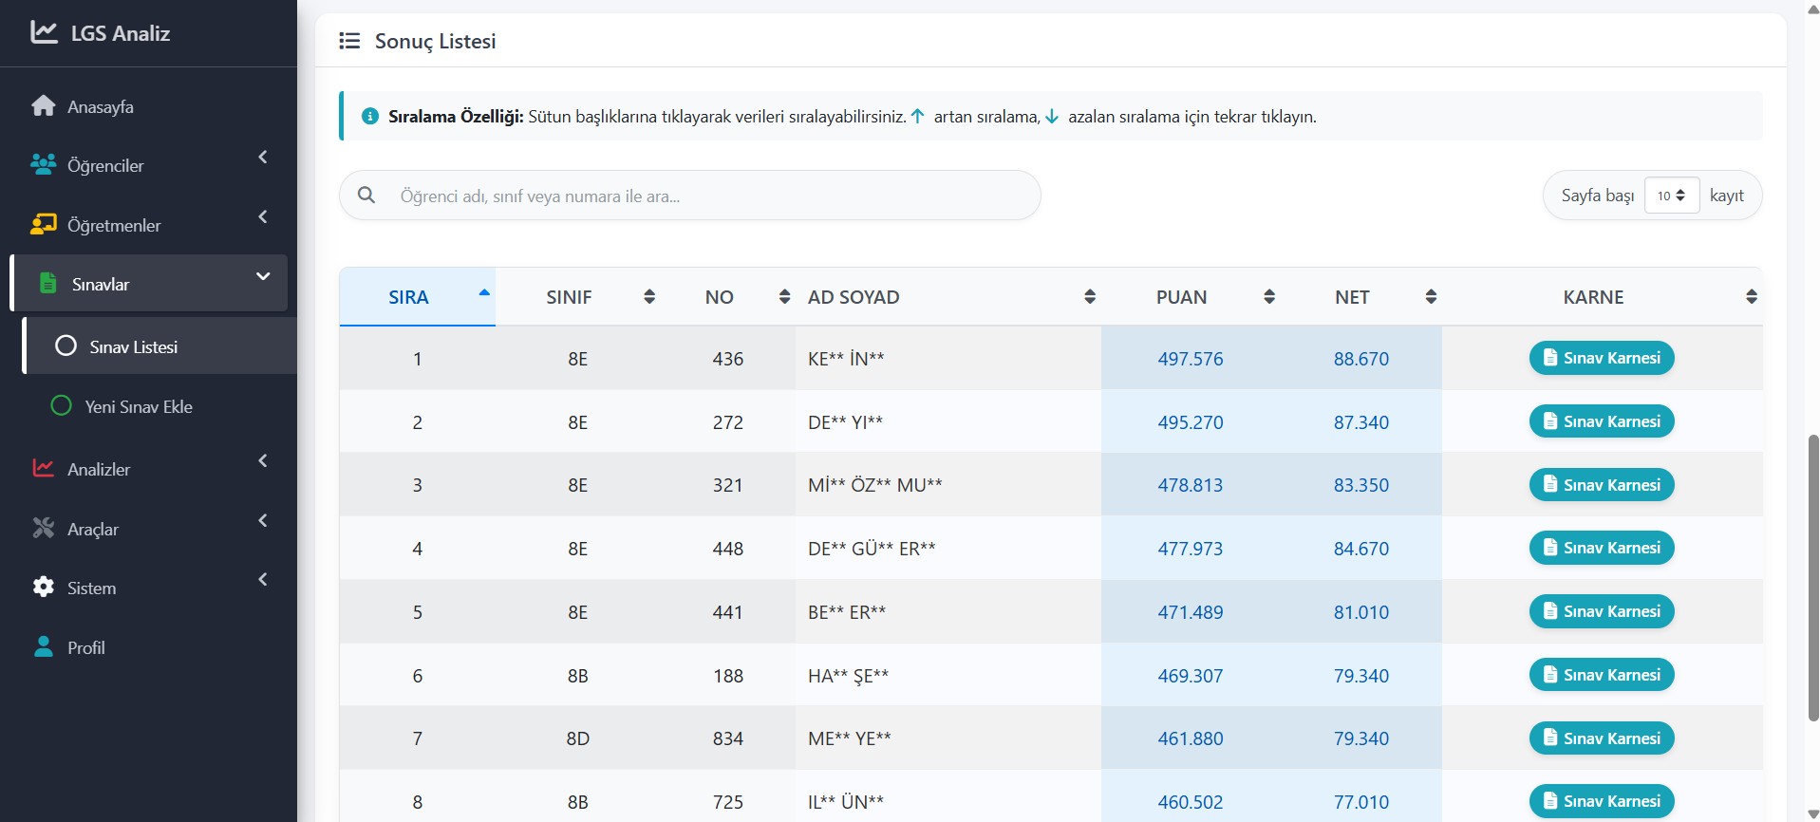Select the Sınav Listesi radio item

[x=66, y=346]
